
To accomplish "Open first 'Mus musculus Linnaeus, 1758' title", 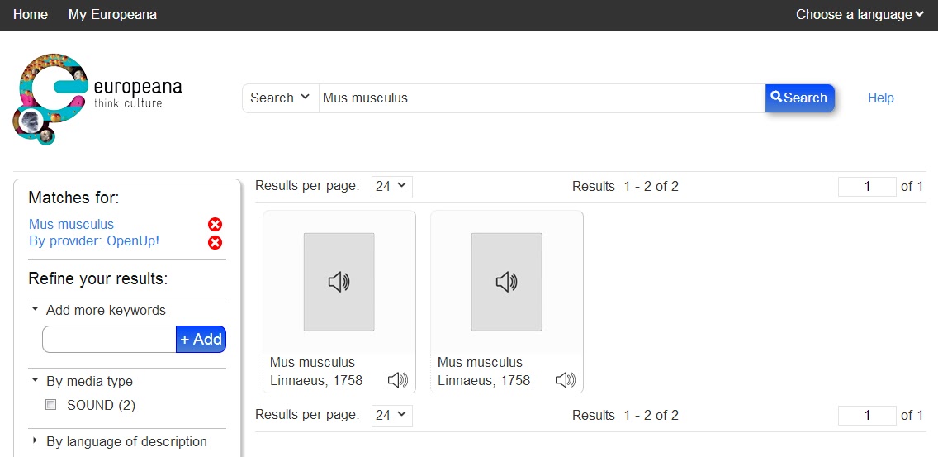I will coord(316,371).
